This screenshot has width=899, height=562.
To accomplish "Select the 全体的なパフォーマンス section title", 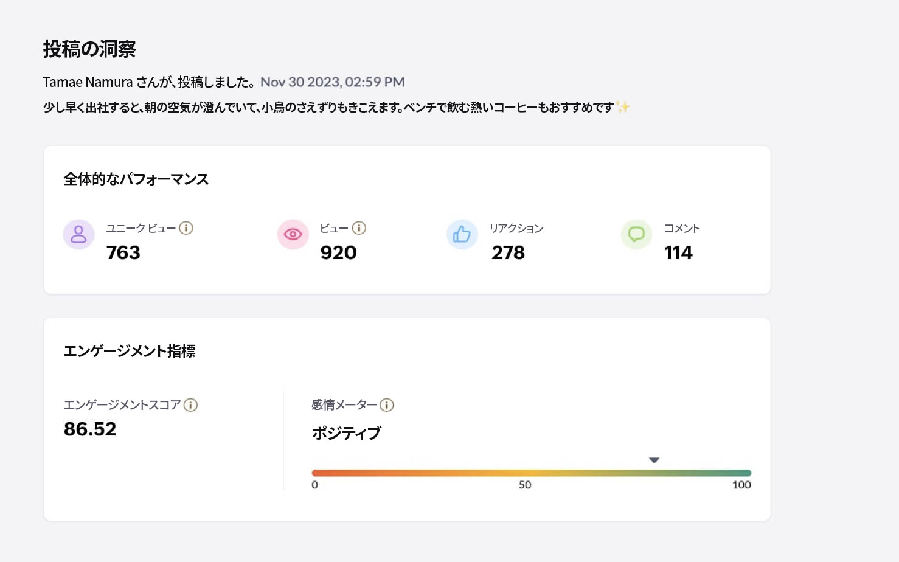I will coord(136,179).
